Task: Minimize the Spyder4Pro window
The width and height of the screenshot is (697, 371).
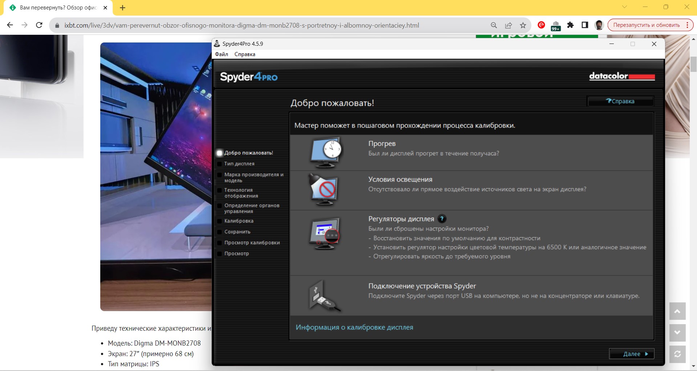Action: coord(612,44)
